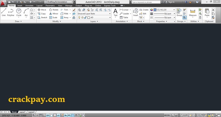This screenshot has width=221, height=117.
Task: Click the keyword search input field
Action: click(x=146, y=2)
